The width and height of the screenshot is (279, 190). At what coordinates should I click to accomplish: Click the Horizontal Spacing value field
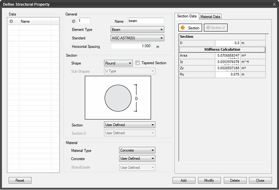coord(132,46)
